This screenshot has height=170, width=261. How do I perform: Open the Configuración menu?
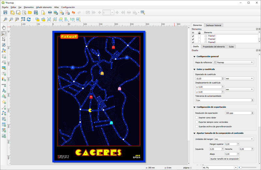(68, 7)
